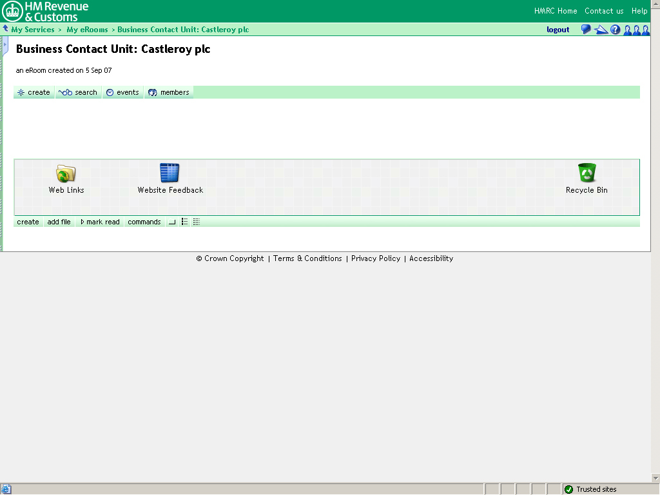Open the Privacy Policy link
This screenshot has height=495, width=660.
click(376, 258)
